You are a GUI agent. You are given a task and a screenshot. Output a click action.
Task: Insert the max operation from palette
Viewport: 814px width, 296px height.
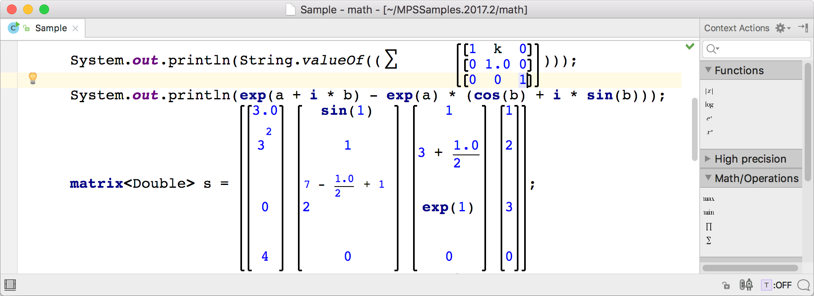point(709,199)
